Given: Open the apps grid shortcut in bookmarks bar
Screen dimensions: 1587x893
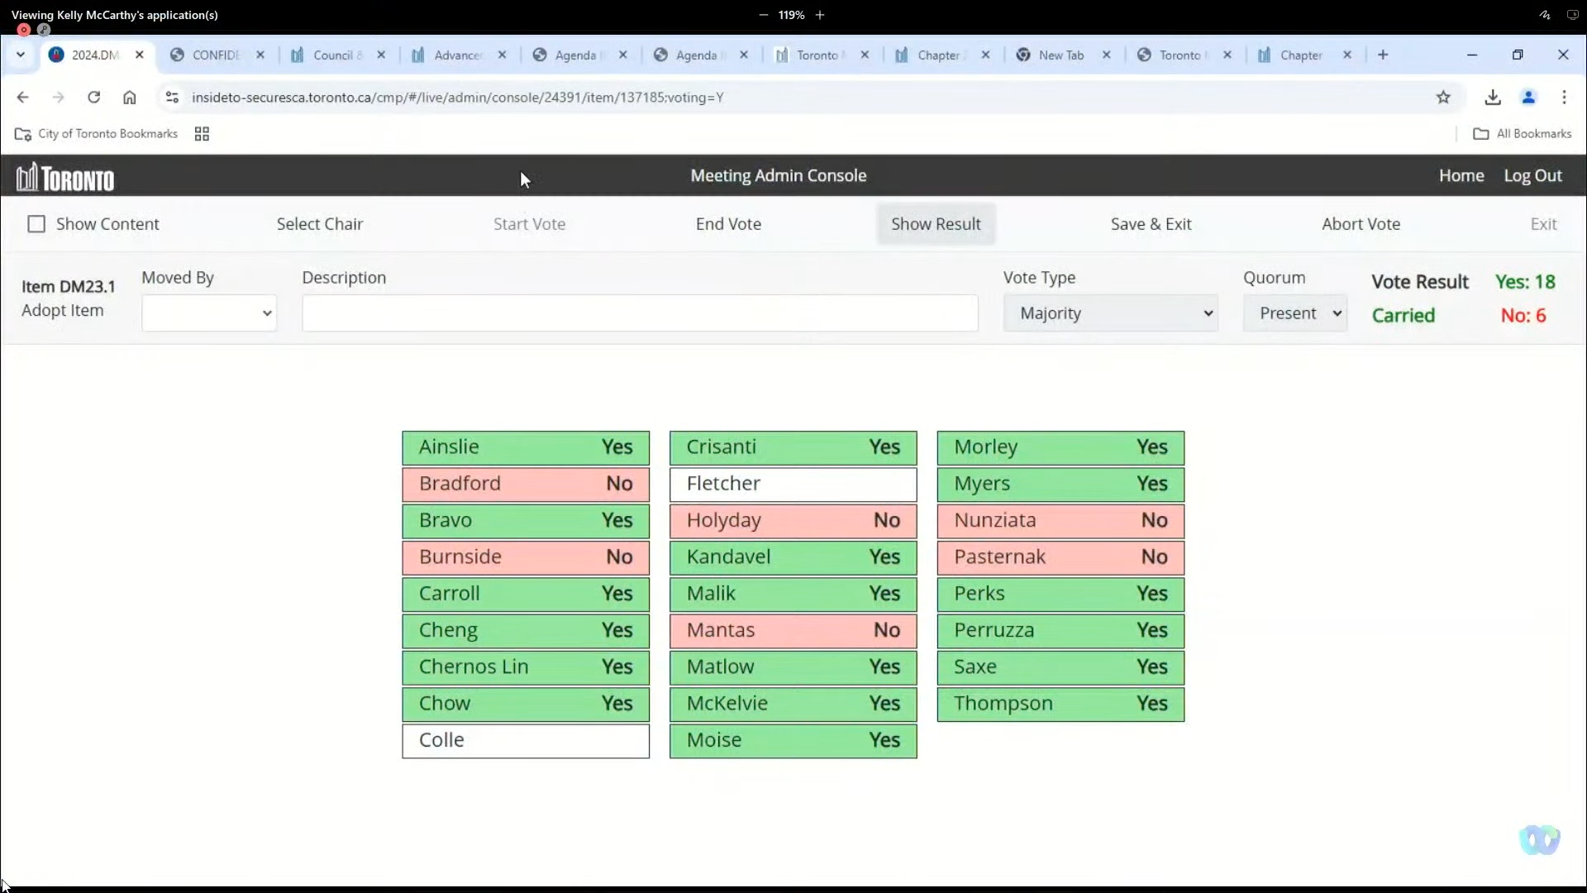Looking at the screenshot, I should 202,134.
